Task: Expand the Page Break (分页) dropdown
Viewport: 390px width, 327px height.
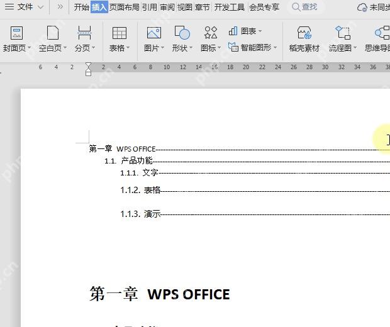Action: tap(94, 48)
